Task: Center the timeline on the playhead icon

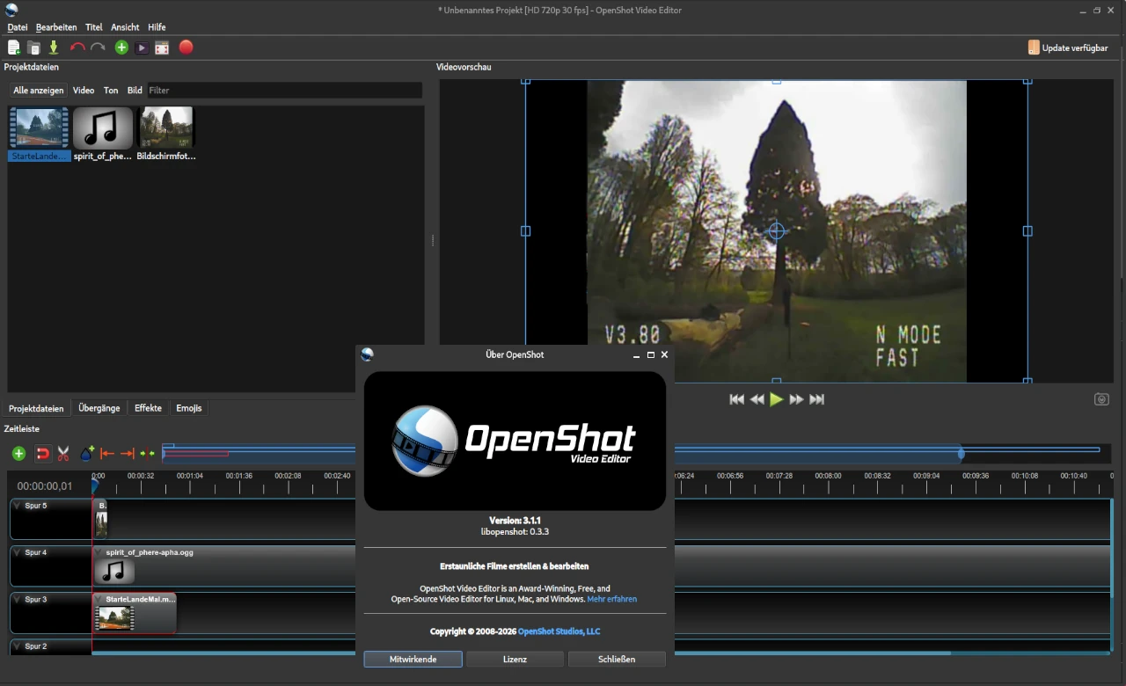Action: point(147,454)
